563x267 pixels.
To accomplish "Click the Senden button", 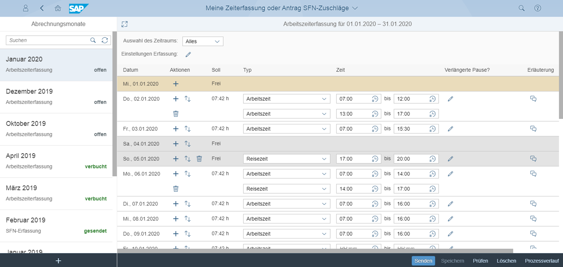I will 423,261.
